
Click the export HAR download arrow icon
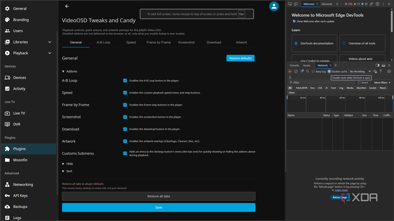(x=290, y=77)
